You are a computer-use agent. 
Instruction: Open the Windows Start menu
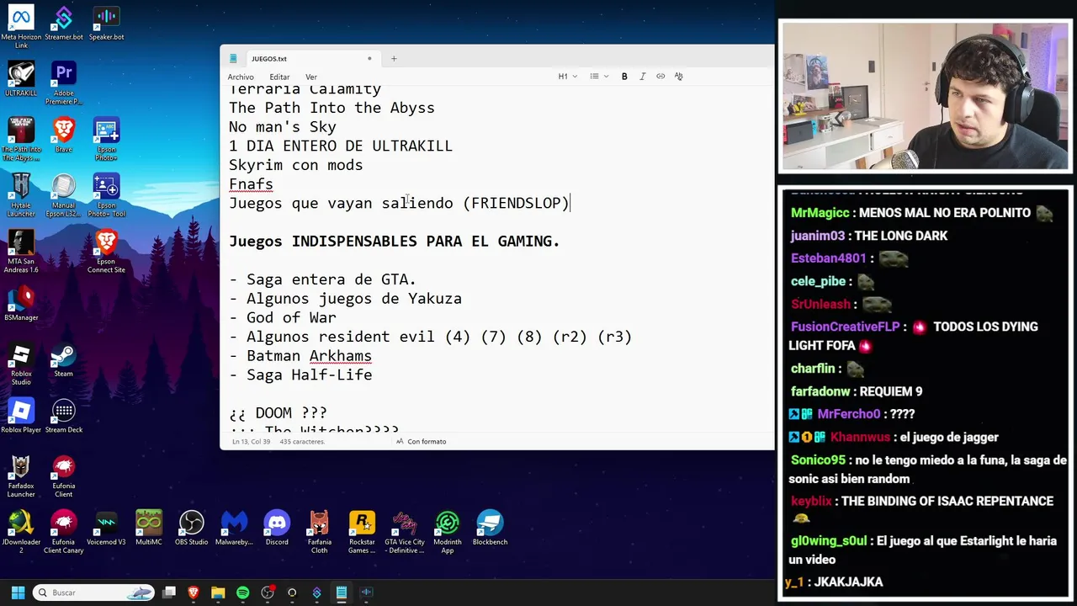(18, 593)
